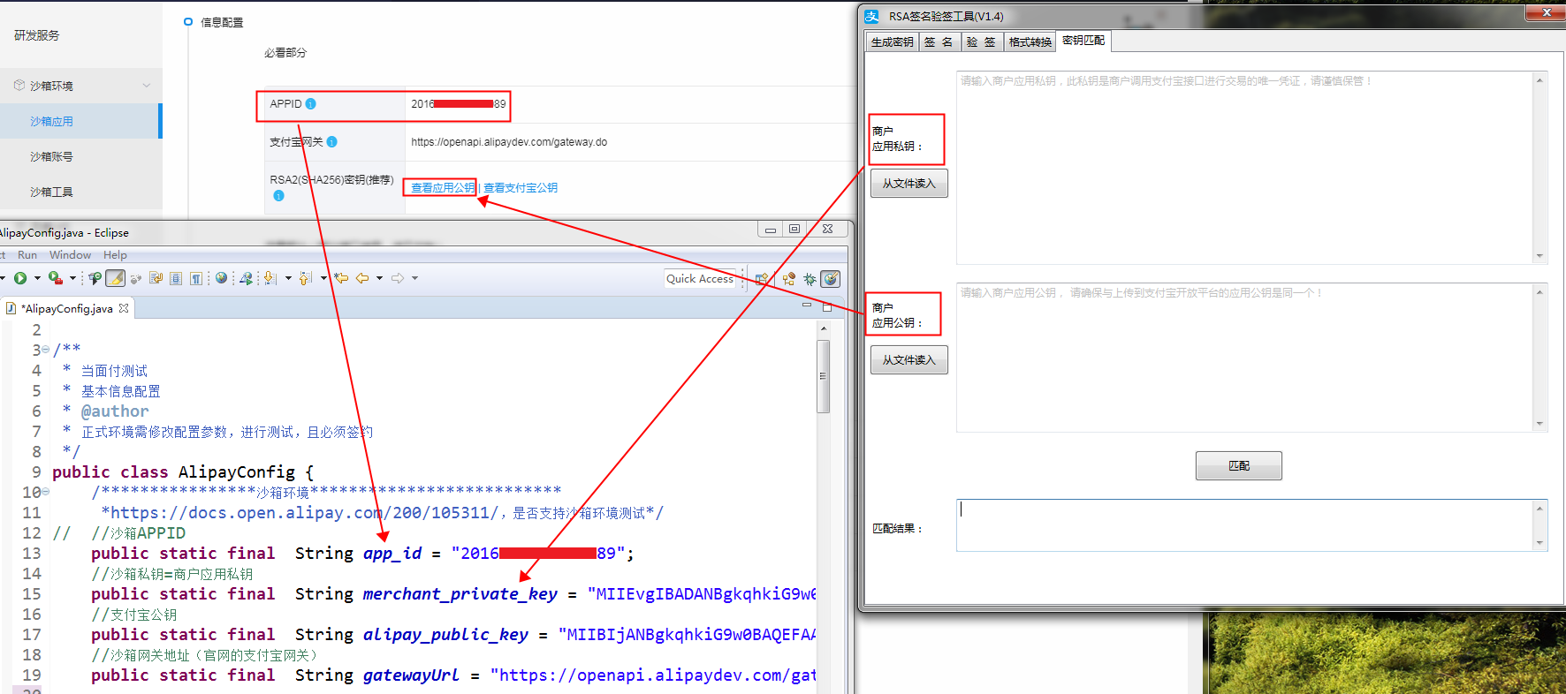This screenshot has height=694, width=1566.
Task: Toggle Mark Occurrences highlighter icon
Action: tap(115, 278)
